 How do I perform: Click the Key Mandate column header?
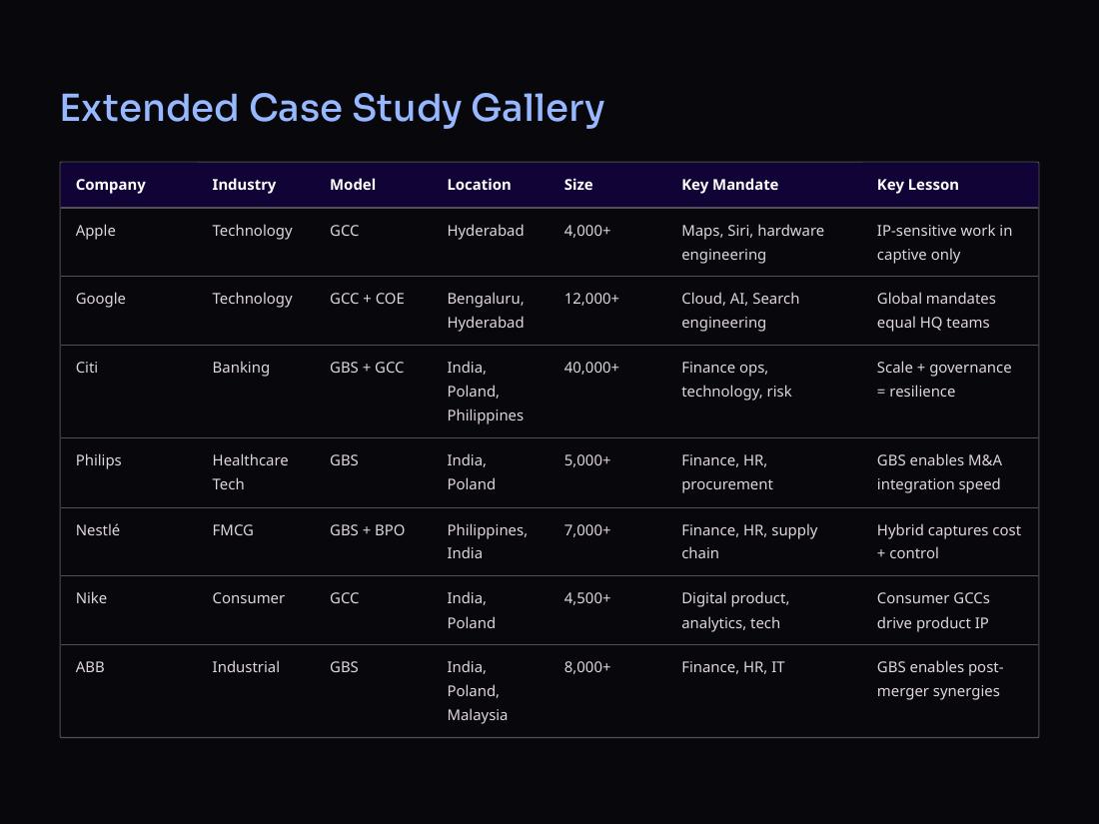(x=729, y=185)
